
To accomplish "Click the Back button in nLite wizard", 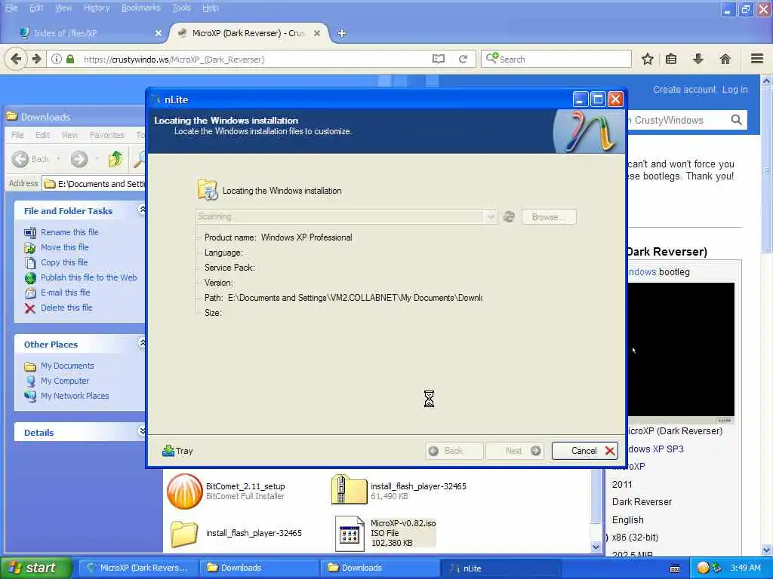I will [x=454, y=451].
